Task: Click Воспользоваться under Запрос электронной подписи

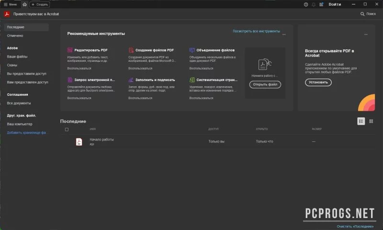Action: click(79, 98)
